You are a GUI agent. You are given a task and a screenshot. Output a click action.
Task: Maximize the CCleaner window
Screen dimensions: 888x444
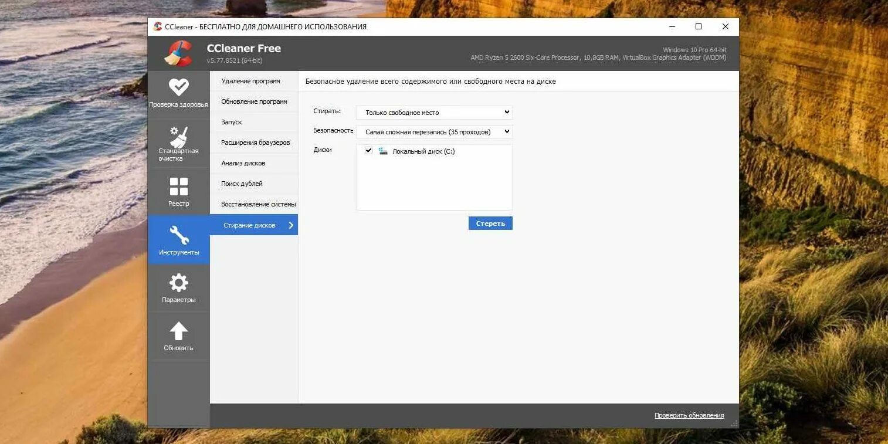pyautogui.click(x=699, y=26)
